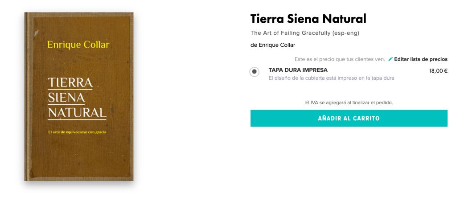This screenshot has width=456, height=197.
Task: Click the word SIENA on the cover
Action: coord(66,97)
